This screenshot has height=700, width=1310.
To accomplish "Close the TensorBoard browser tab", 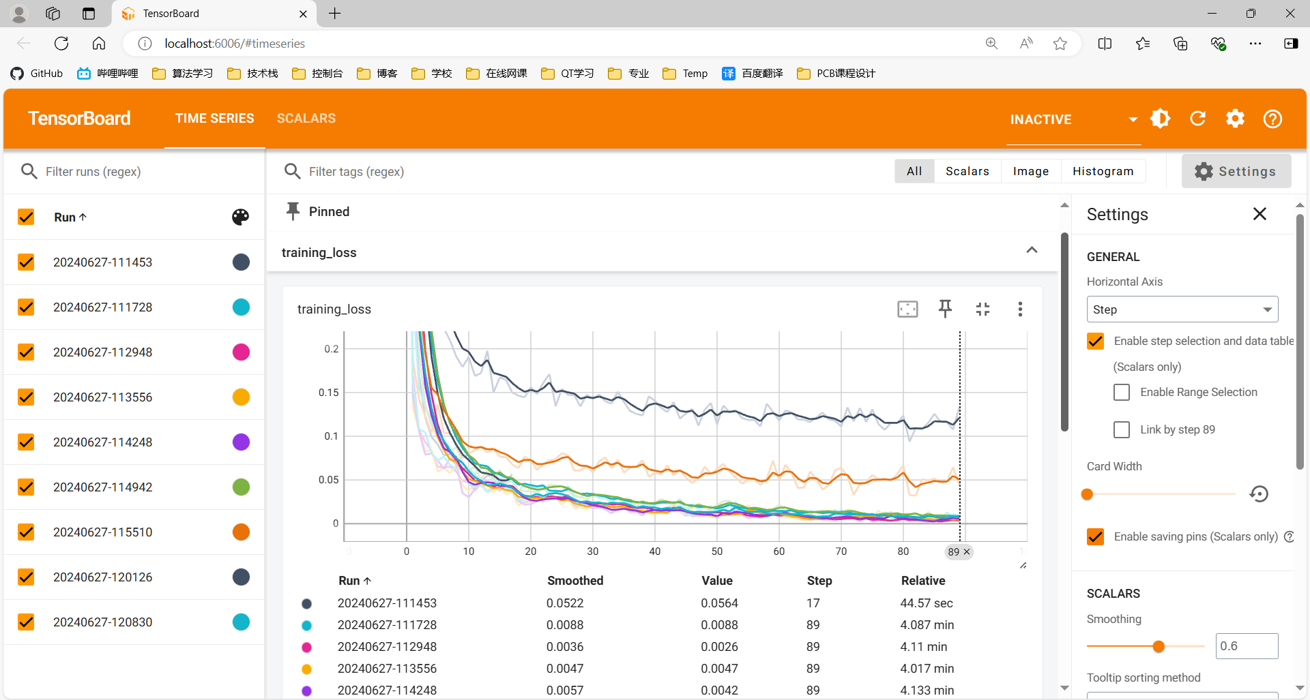I will tap(303, 14).
